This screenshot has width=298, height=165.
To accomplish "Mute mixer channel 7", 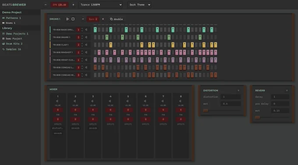I will (163, 101).
